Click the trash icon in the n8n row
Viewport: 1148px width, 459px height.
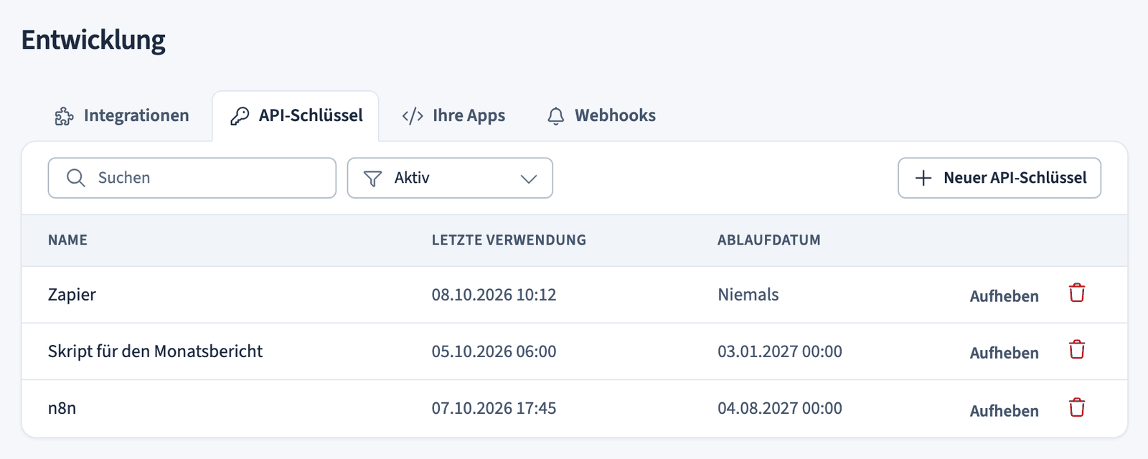coord(1077,408)
